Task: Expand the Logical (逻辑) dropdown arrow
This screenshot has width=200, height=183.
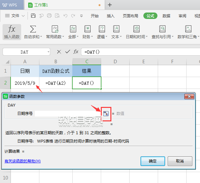Action: click(106, 37)
